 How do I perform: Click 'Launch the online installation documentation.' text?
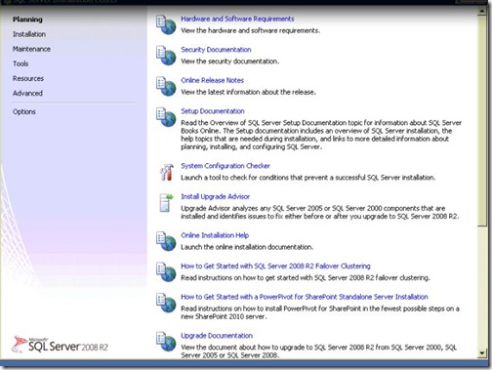[x=247, y=247]
